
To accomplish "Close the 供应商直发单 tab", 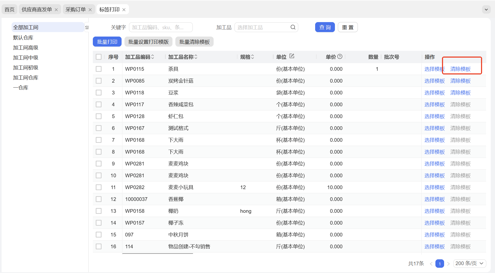I will [56, 10].
